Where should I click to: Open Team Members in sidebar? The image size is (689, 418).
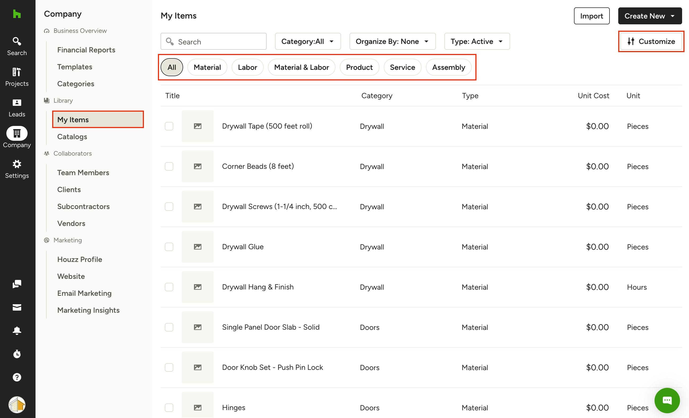83,172
